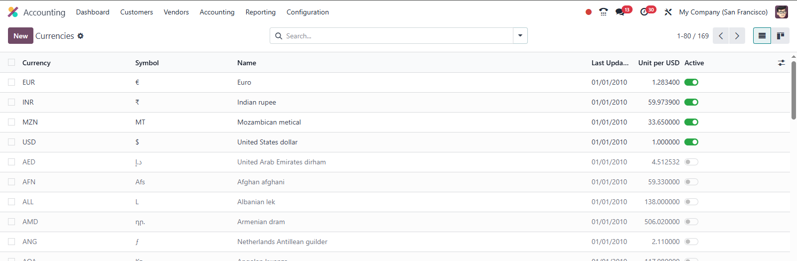Image resolution: width=797 pixels, height=261 pixels.
Task: Click the New button
Action: click(x=20, y=36)
